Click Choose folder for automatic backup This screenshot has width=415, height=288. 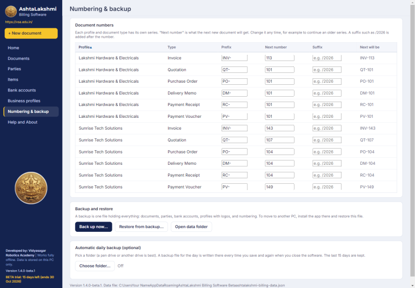coord(95,266)
